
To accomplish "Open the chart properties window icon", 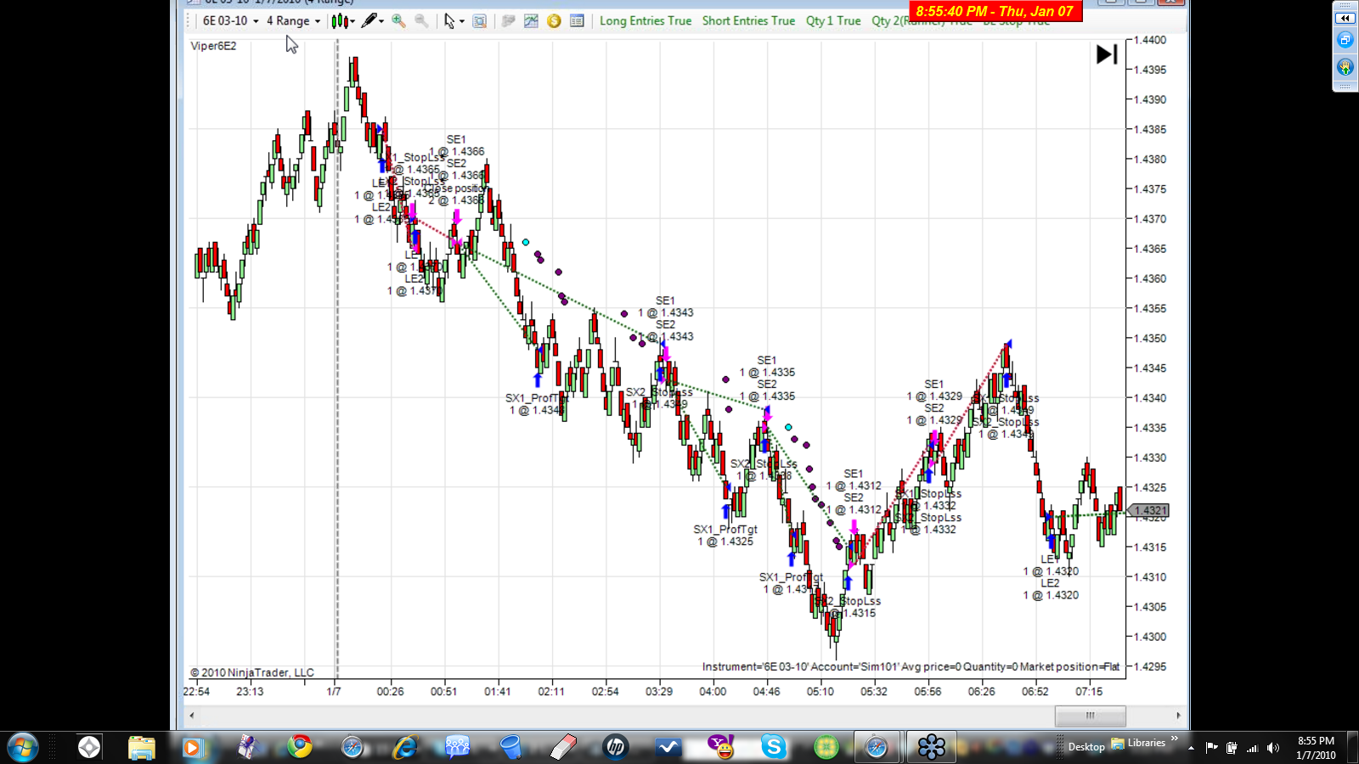I will tap(577, 21).
